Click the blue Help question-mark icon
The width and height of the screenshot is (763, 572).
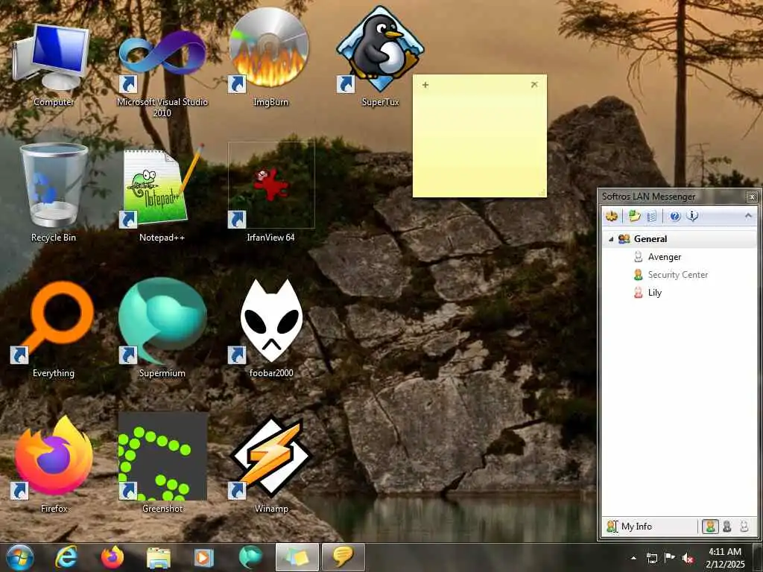click(x=674, y=216)
